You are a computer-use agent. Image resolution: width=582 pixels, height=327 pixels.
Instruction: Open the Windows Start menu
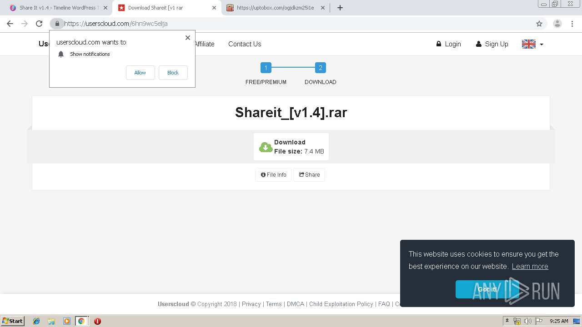pos(12,321)
